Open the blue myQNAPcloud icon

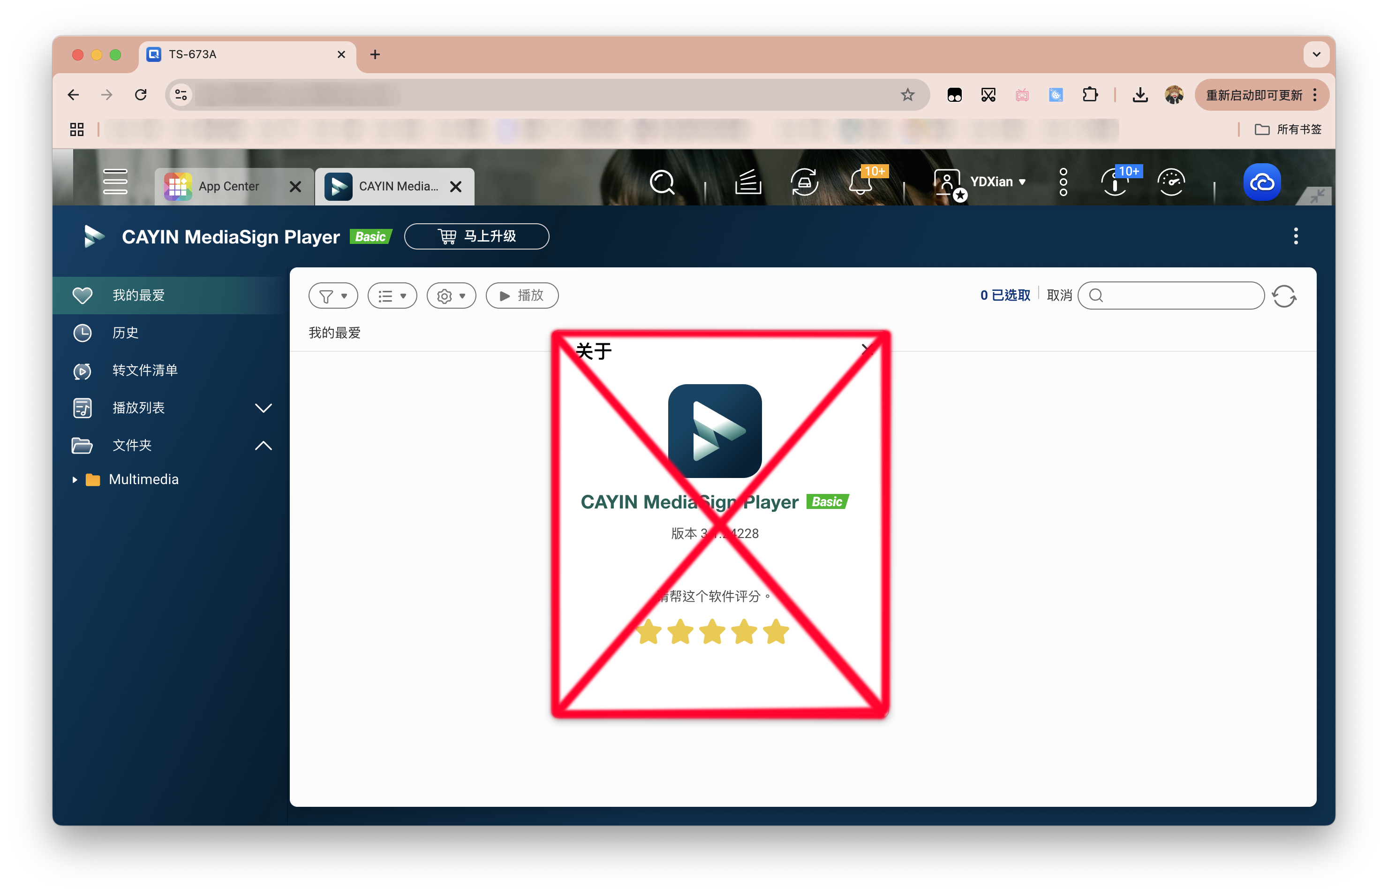coord(1262,182)
